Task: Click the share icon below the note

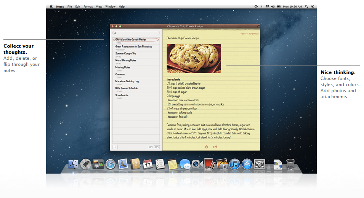Action: (x=215, y=147)
